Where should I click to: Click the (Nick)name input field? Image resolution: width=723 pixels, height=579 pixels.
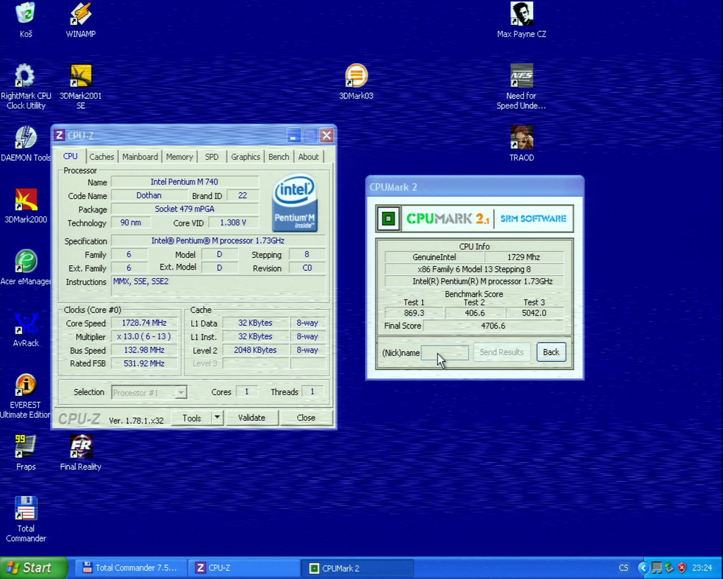point(445,353)
